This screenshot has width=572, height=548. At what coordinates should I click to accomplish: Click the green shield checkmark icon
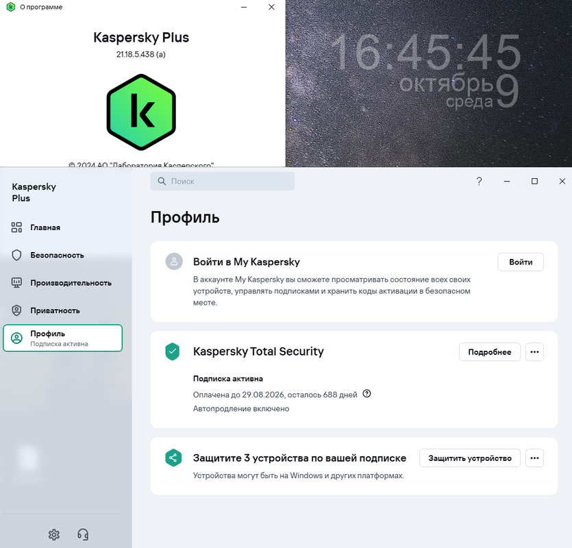172,351
